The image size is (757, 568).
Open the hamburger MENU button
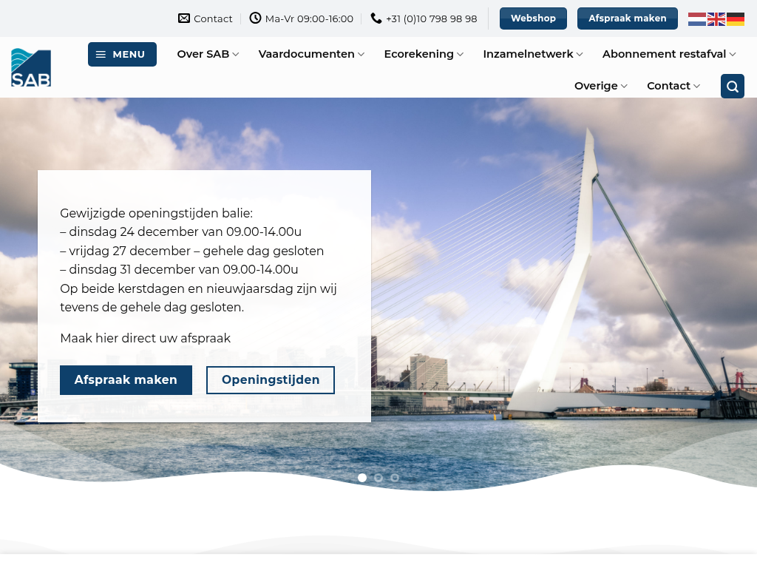point(122,55)
